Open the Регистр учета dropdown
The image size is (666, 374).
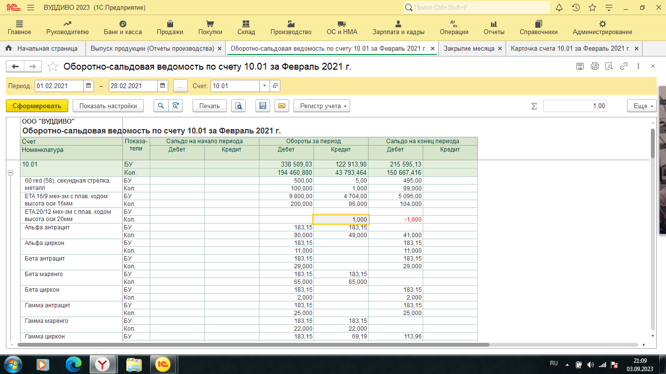point(322,106)
